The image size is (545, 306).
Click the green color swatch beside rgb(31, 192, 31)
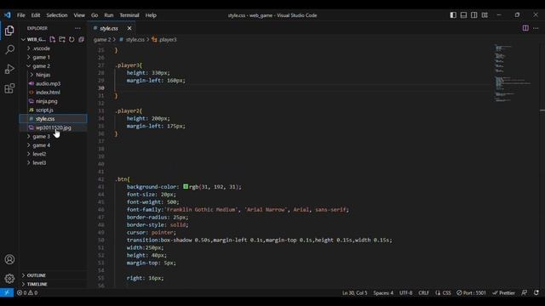click(x=186, y=187)
